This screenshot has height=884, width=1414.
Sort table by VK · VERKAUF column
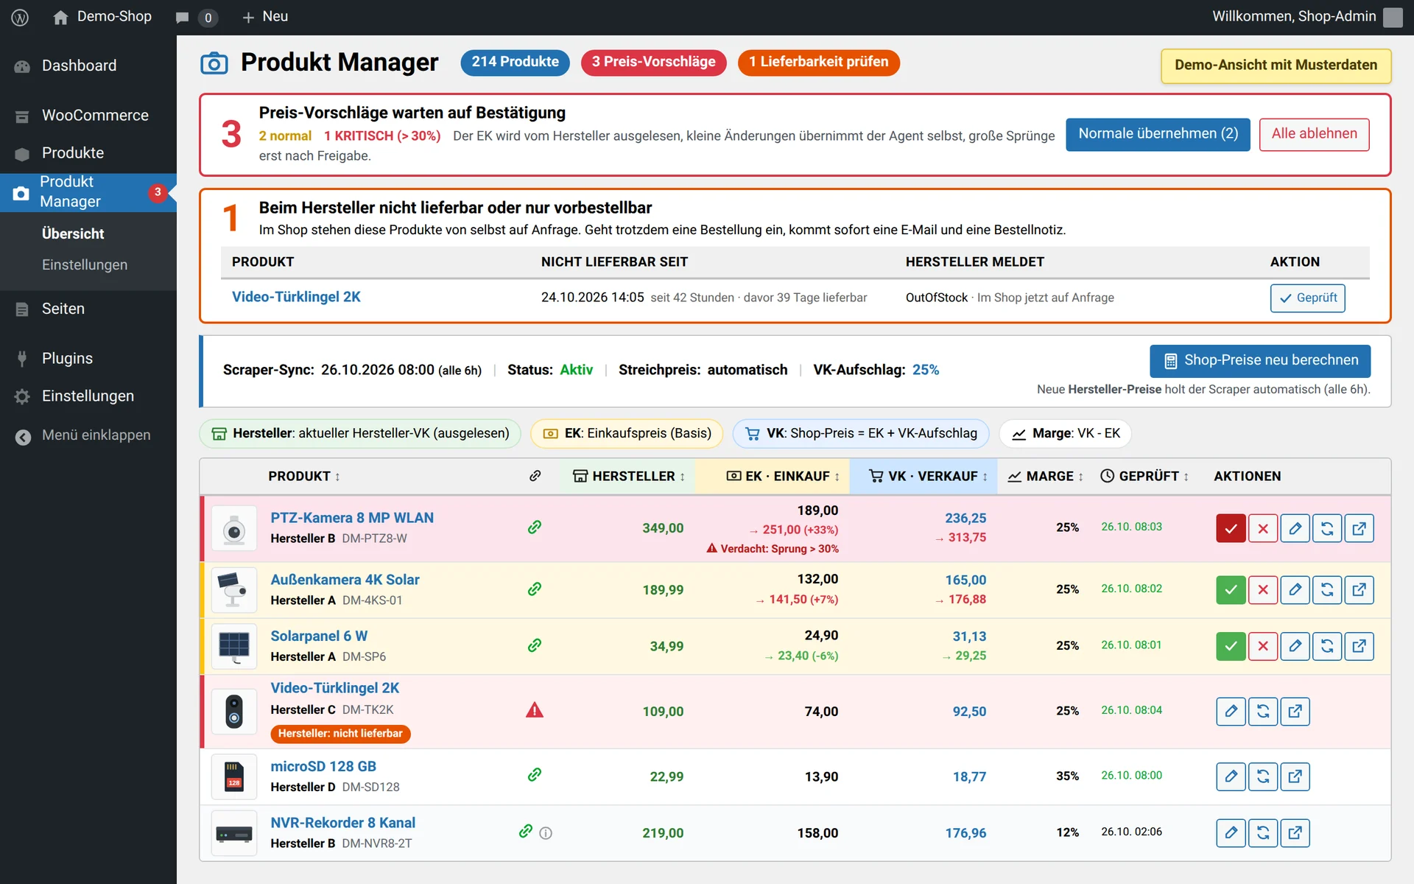pos(928,476)
